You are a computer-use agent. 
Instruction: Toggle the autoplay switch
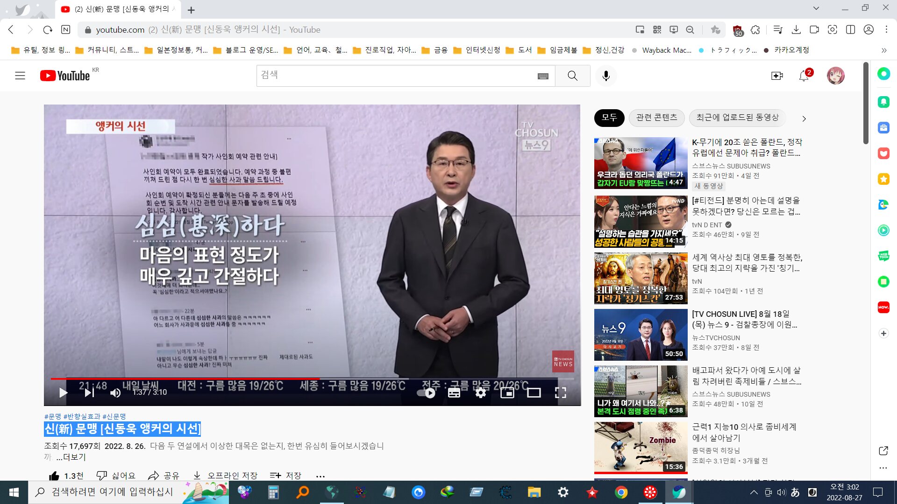pos(426,393)
